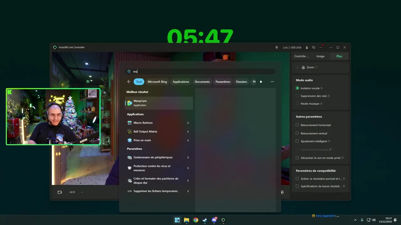Select the Suppression des voix radio button

297,96
